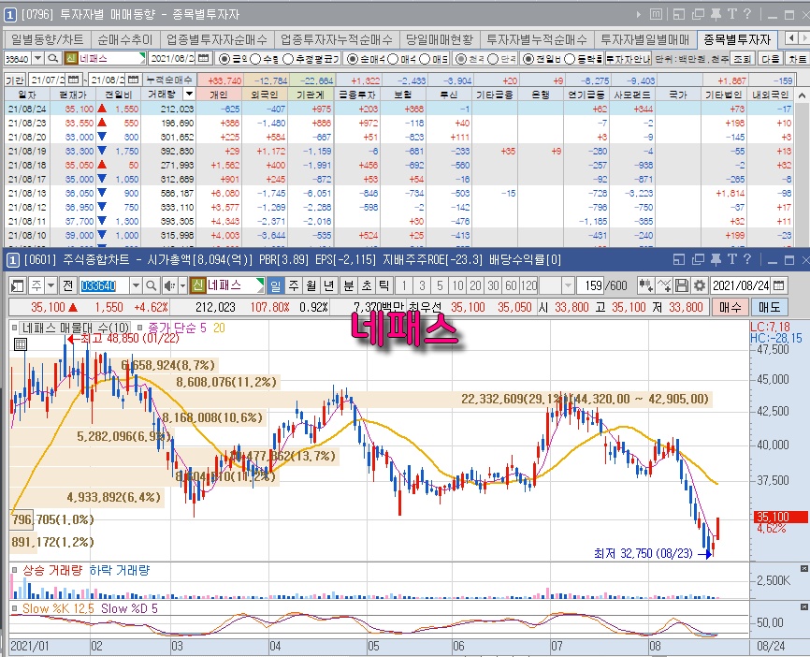Toggle the left side panel icon in chart toolbar

[x=17, y=285]
